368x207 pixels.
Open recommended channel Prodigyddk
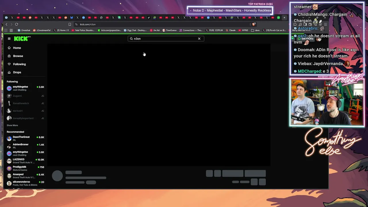[26, 168]
